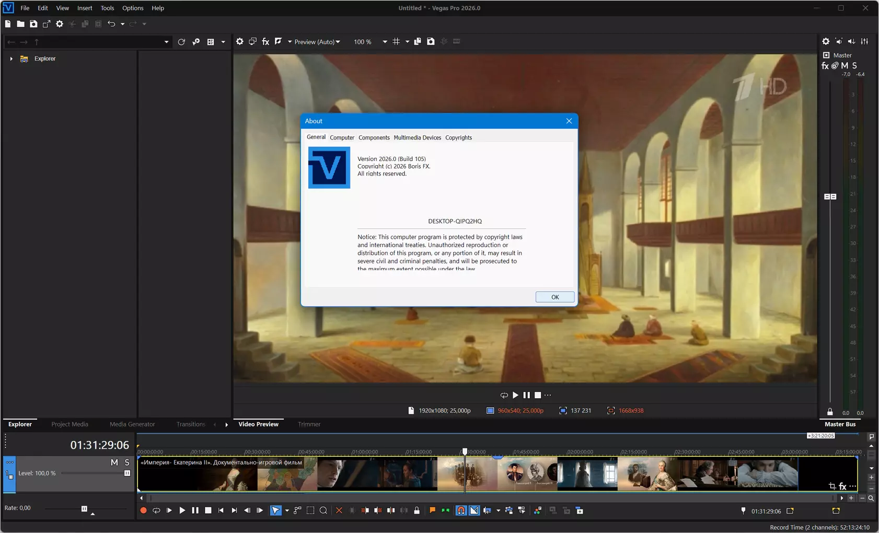Toggle external monitor preview icon
The image size is (879, 533).
pyautogui.click(x=253, y=42)
